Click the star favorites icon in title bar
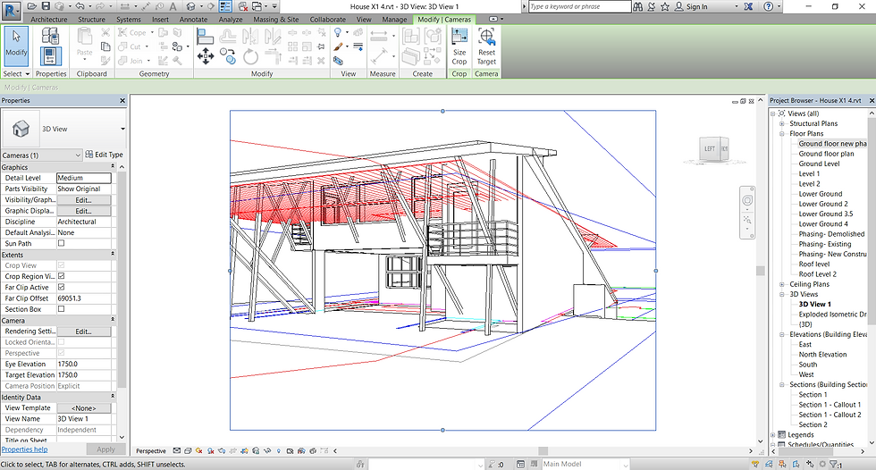876x470 pixels. point(665,6)
